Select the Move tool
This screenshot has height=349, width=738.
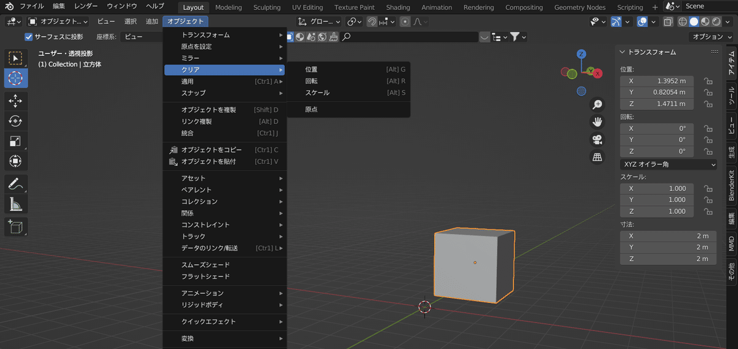click(x=16, y=101)
